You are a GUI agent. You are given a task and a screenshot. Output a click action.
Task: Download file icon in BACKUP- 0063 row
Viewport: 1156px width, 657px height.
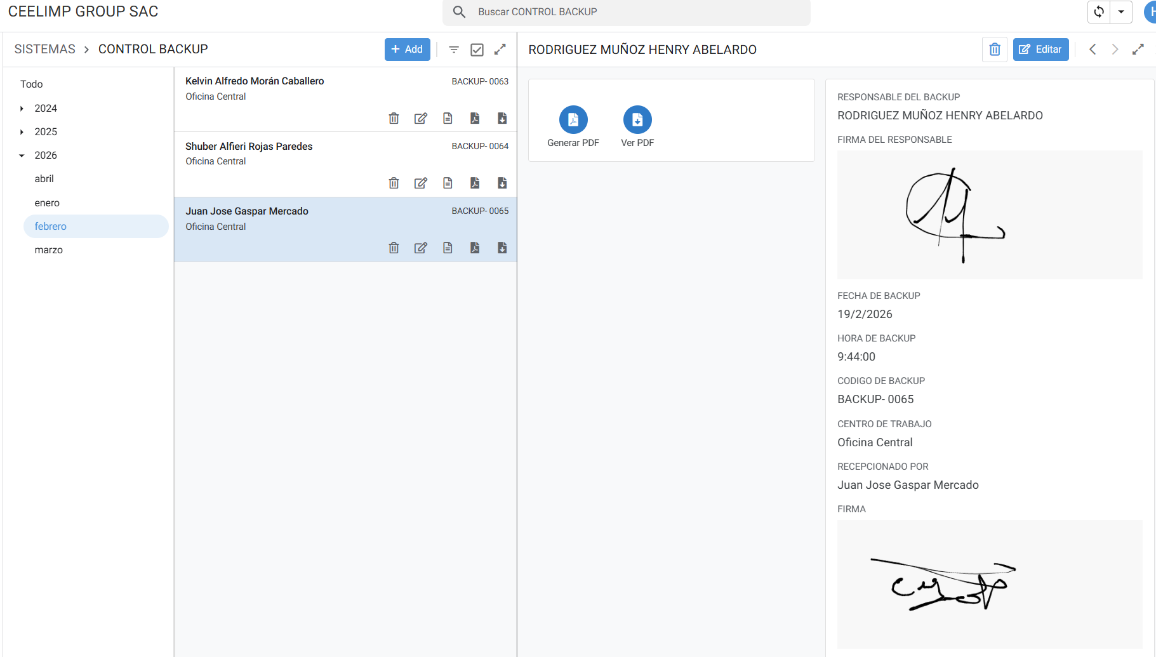[x=502, y=118]
